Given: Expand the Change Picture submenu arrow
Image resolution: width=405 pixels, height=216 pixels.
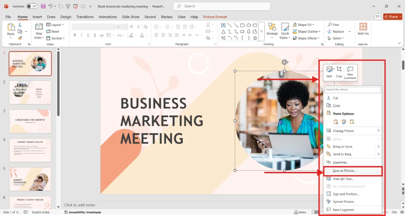Looking at the screenshot, I should [378, 131].
